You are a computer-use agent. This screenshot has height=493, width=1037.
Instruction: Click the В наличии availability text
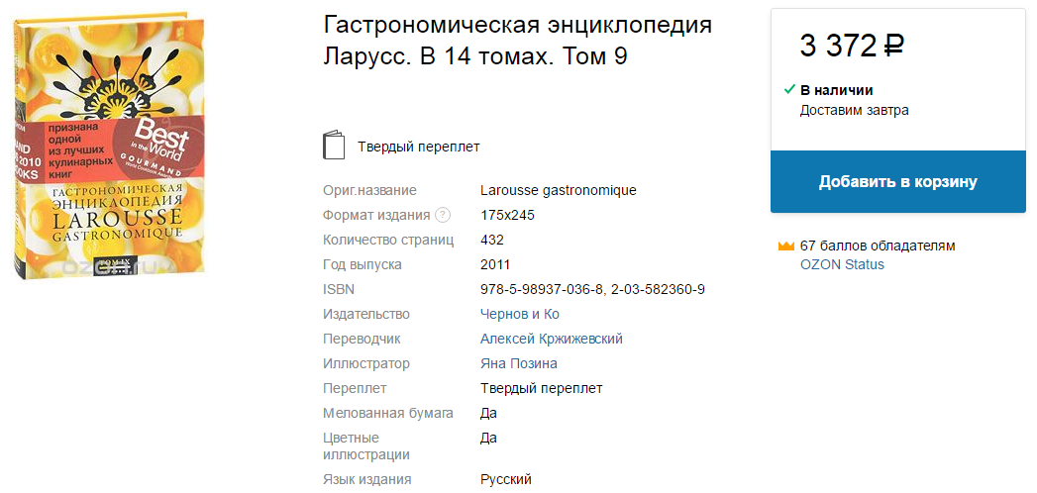[836, 90]
